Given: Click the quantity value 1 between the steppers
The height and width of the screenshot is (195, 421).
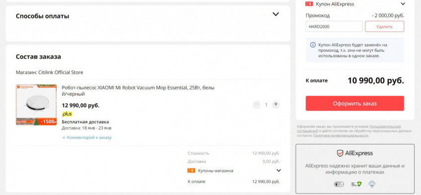Looking at the screenshot, I should click(x=266, y=105).
